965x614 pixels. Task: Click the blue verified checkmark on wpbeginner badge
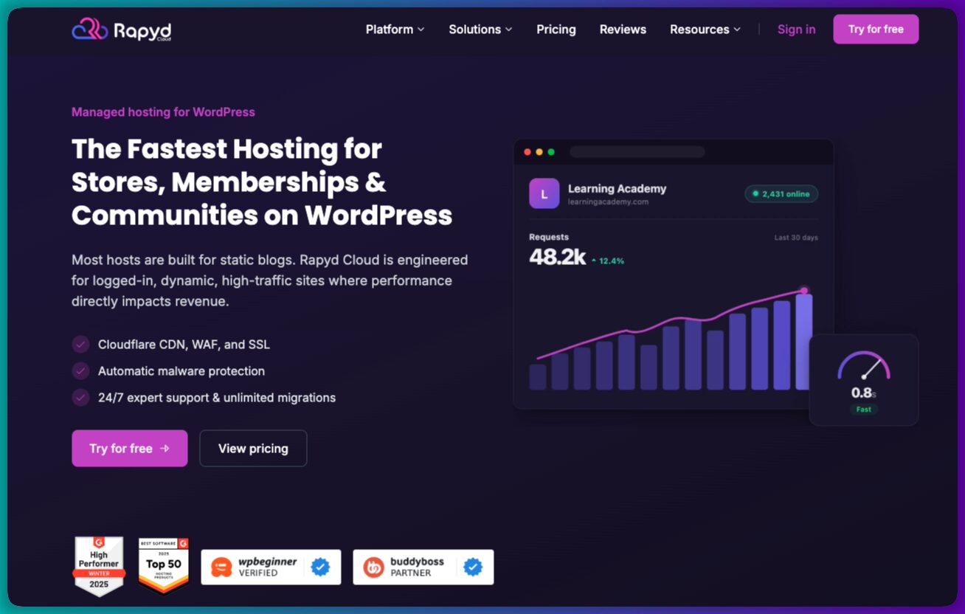pos(320,567)
